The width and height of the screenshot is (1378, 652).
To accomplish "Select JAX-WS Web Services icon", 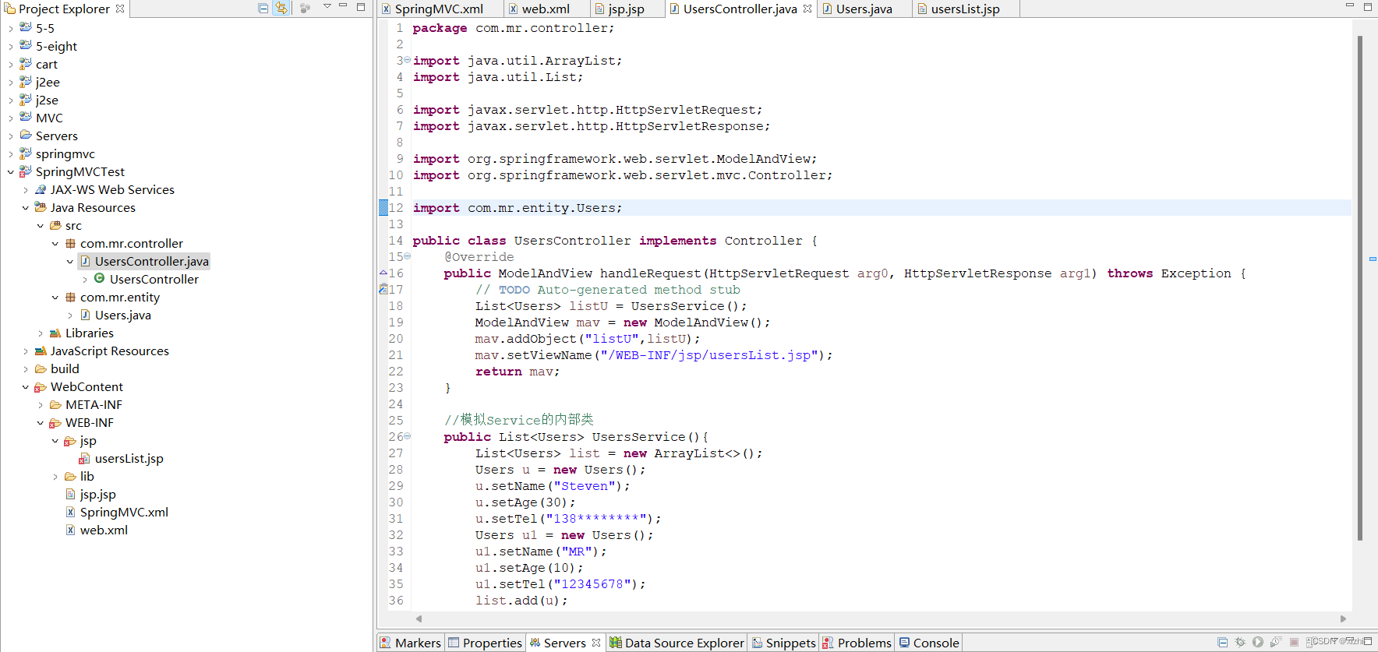I will 41,189.
